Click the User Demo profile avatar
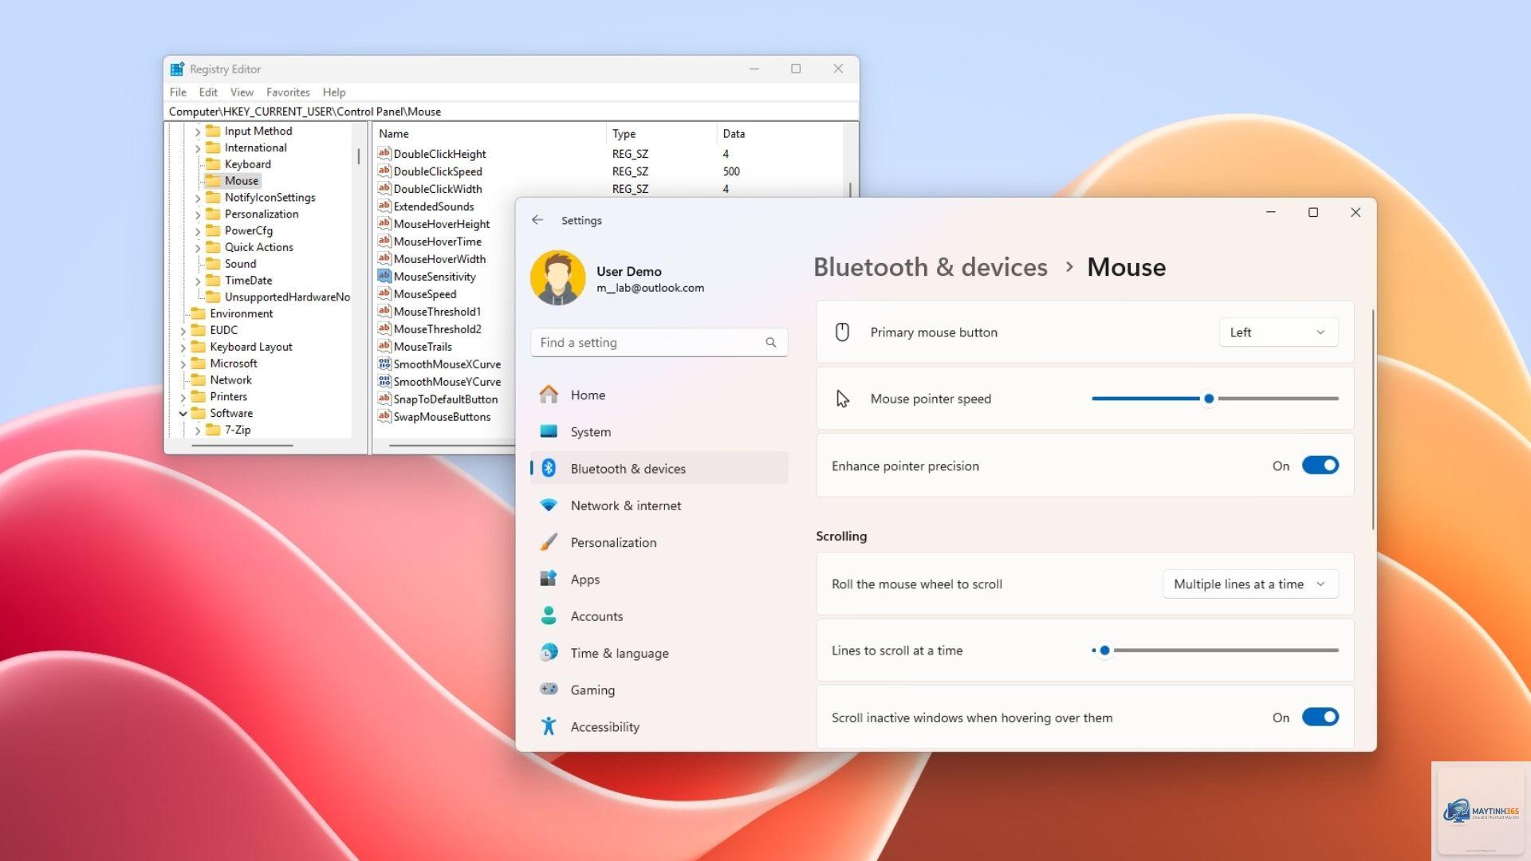Viewport: 1531px width, 861px height. click(557, 277)
